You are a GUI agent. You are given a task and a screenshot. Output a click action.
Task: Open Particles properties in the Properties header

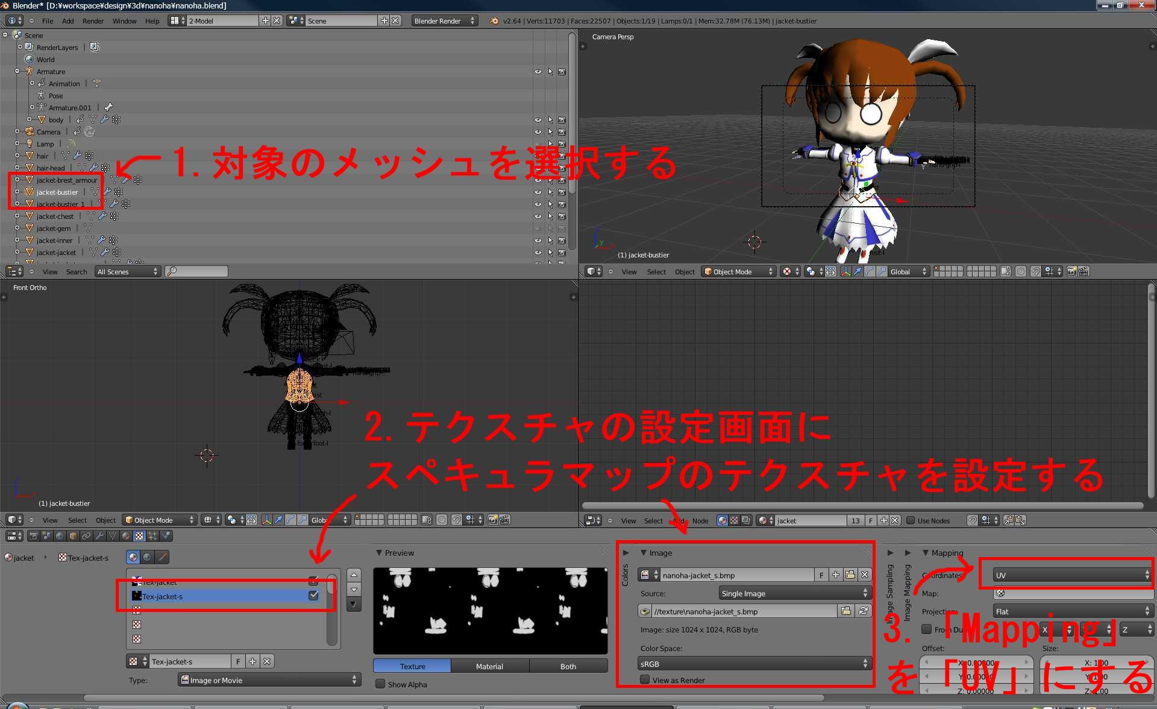154,535
